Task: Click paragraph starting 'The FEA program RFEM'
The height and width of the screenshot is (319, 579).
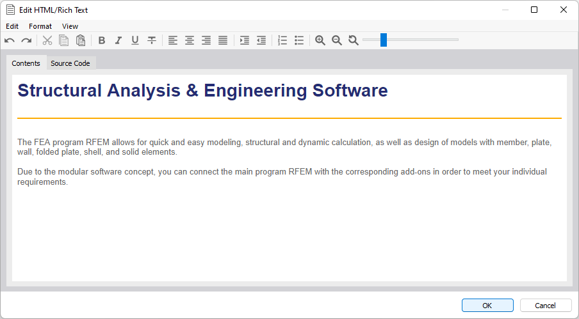Action: [284, 147]
